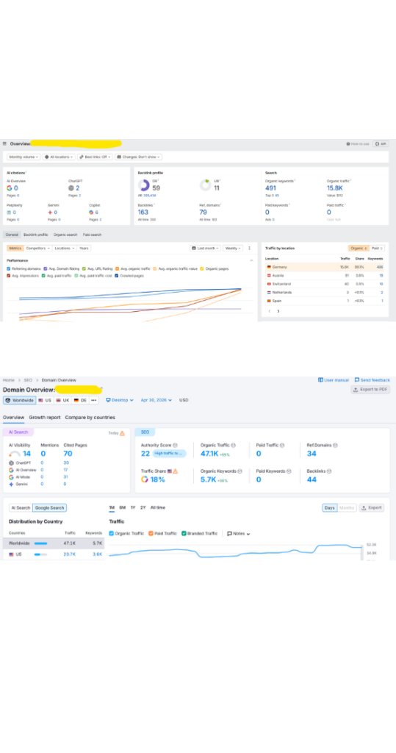
Task: Collapse the Performance section chevron
Action: 251,260
